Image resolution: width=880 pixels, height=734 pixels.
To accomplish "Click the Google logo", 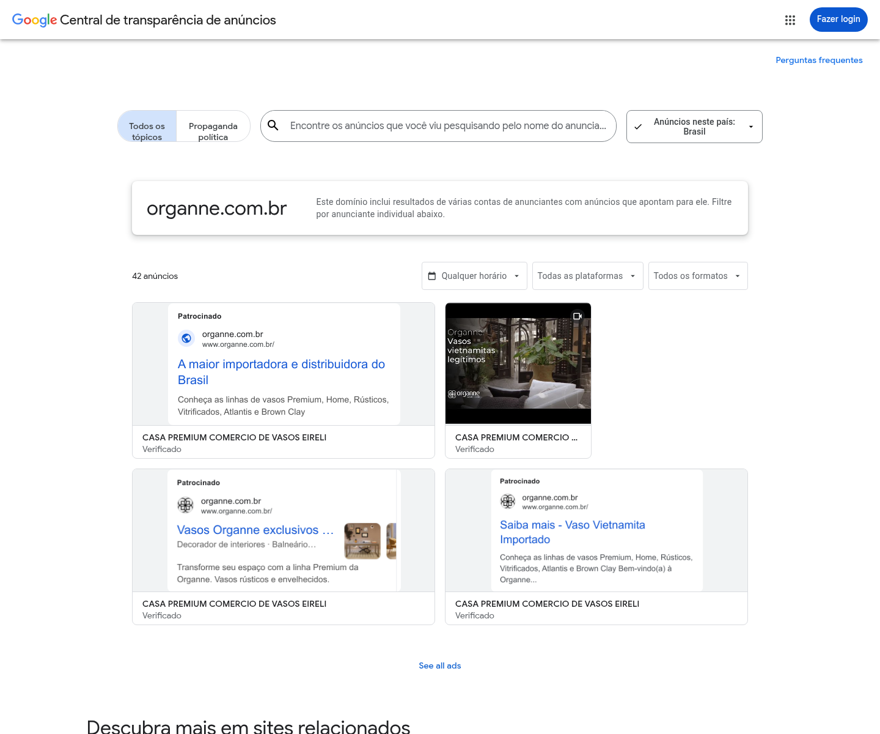I will point(34,20).
